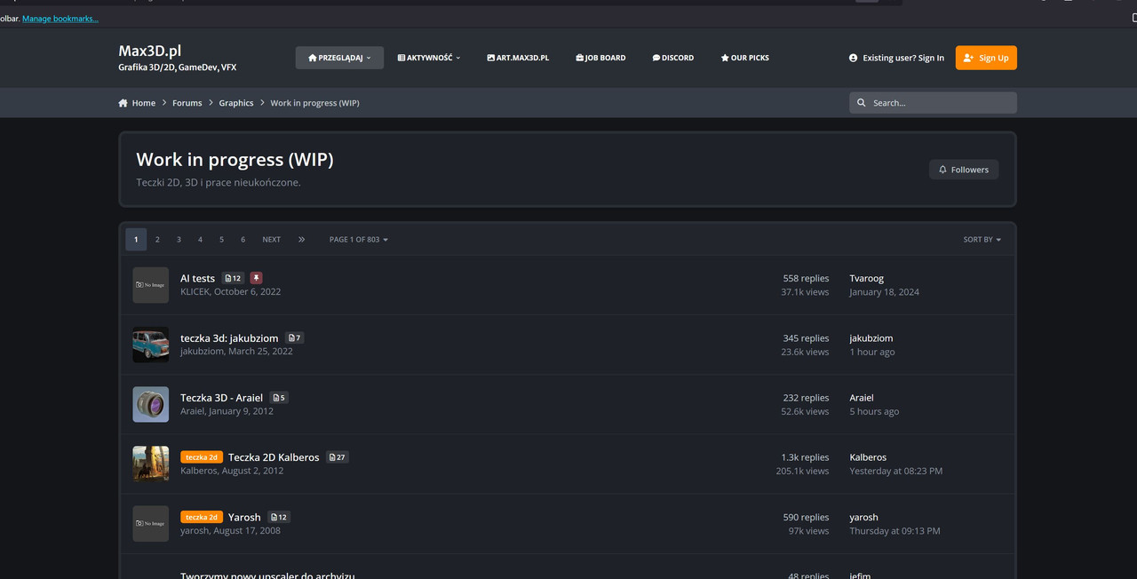The height and width of the screenshot is (579, 1137).
Task: Open Tvaroog last poster profile
Action: (x=866, y=278)
